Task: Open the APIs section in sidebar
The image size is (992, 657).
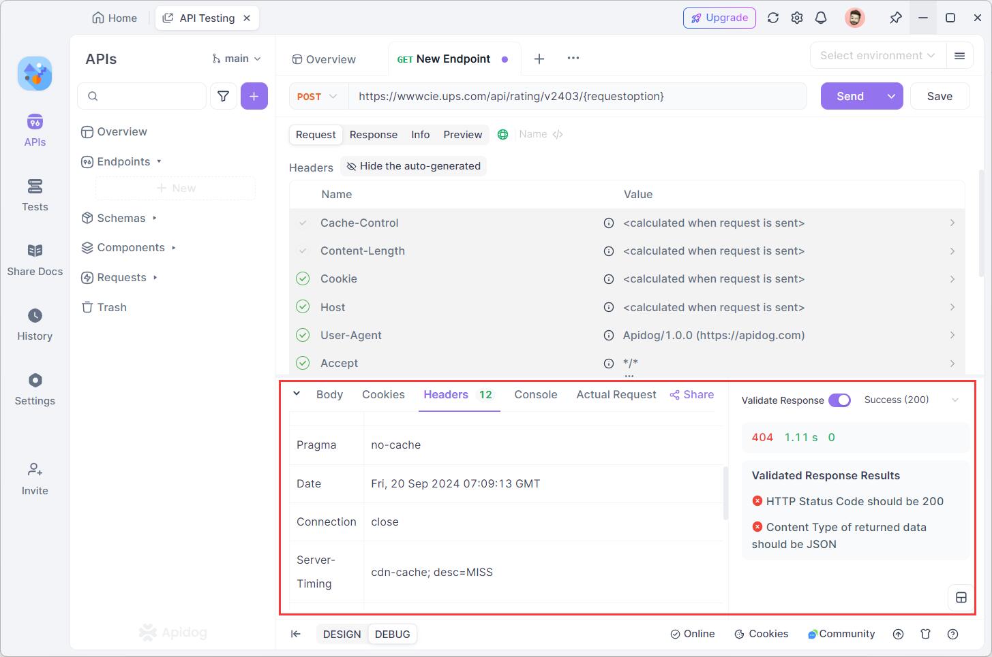Action: [x=35, y=131]
